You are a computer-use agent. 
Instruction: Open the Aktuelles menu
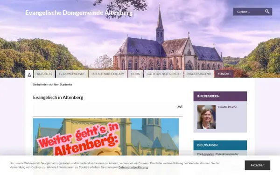pyautogui.click(x=44, y=74)
